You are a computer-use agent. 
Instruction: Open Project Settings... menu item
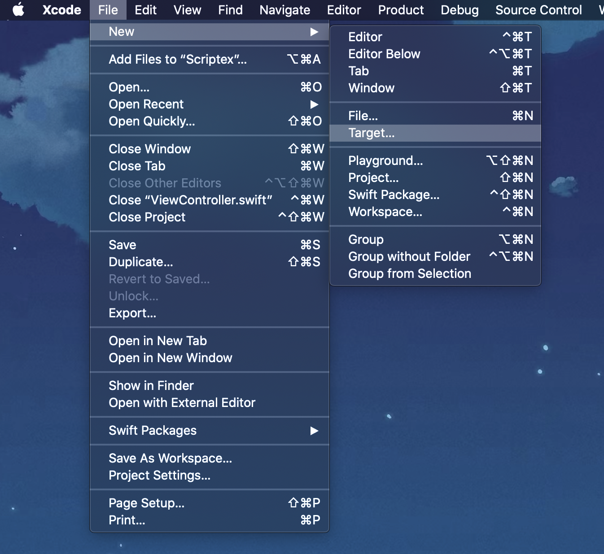click(159, 476)
